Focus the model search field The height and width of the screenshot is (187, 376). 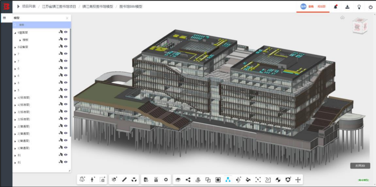(42, 25)
